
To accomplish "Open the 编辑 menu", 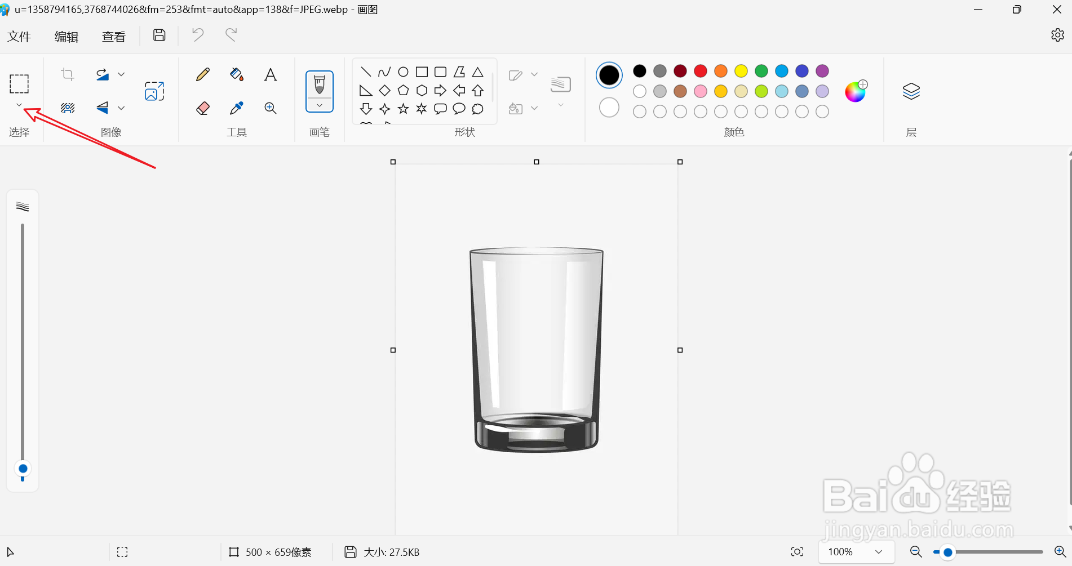I will (67, 37).
